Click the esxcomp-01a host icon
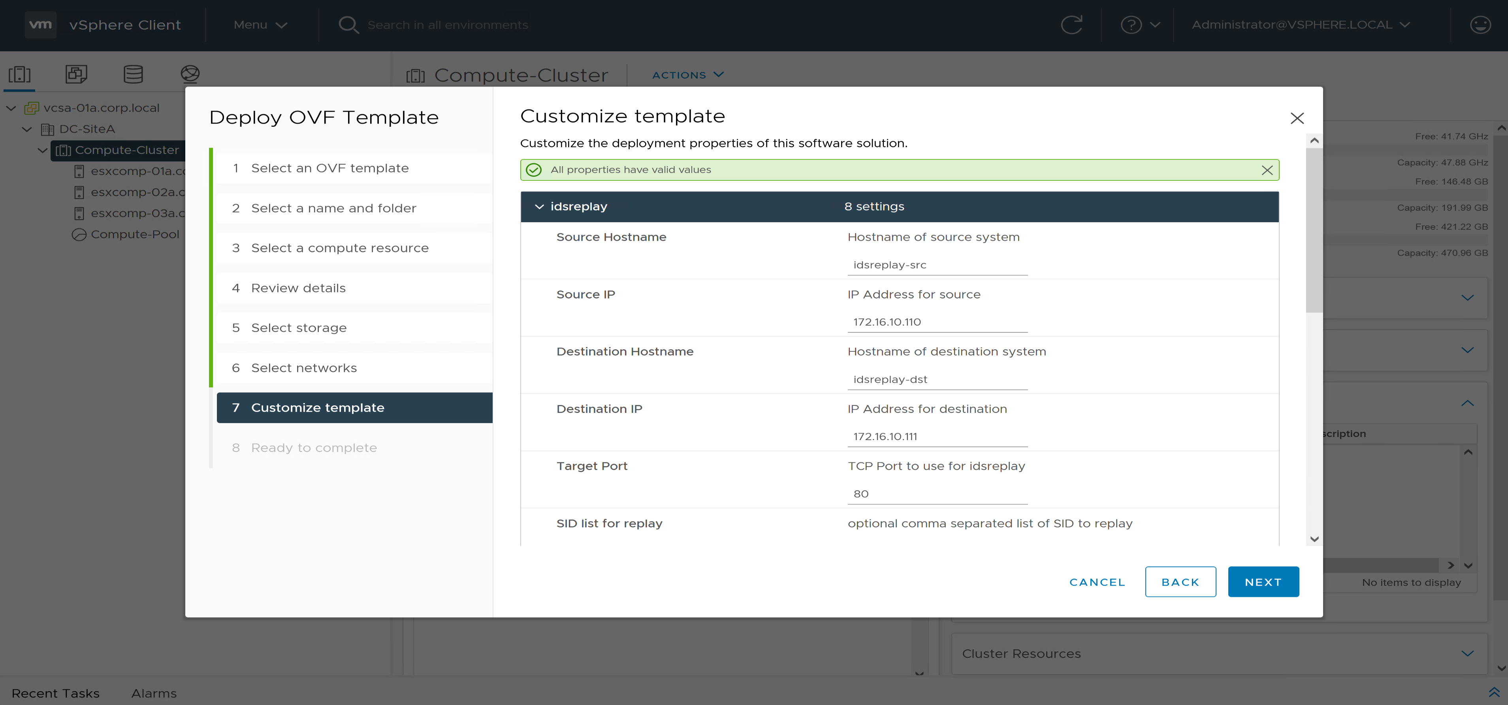Screen dimensions: 1508x705 click(x=79, y=171)
